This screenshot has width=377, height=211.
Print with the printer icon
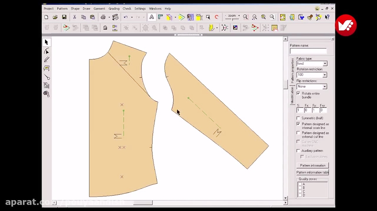coord(103,17)
